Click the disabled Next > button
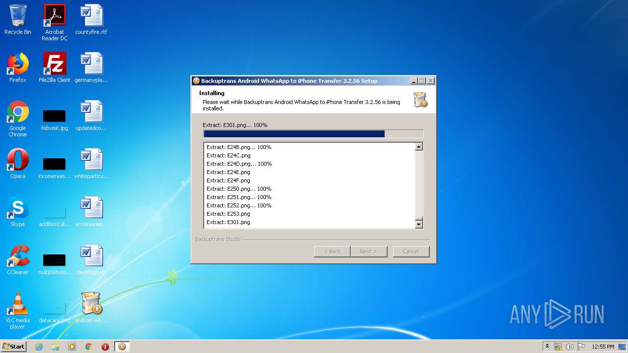This screenshot has width=628, height=353. (369, 252)
